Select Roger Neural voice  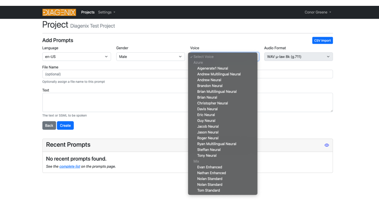click(223, 138)
